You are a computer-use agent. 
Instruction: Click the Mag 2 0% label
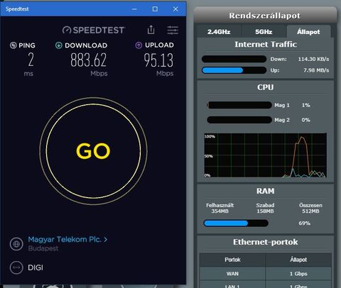point(292,120)
